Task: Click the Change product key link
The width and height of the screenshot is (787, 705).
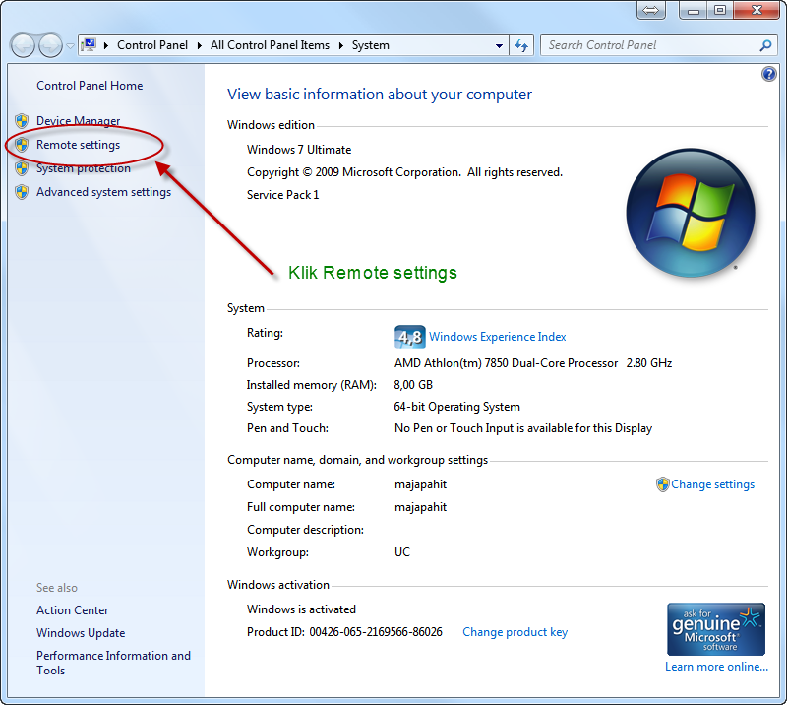Action: [515, 631]
